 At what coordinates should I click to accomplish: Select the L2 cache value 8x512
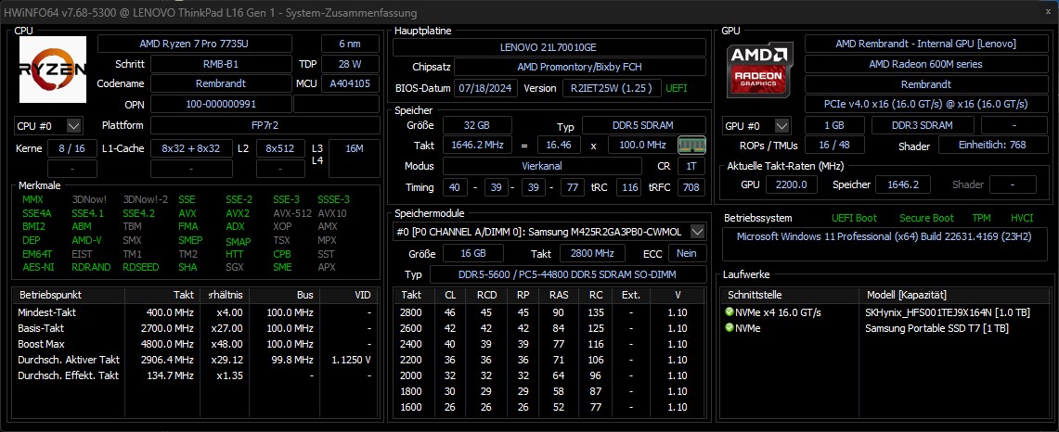click(280, 148)
